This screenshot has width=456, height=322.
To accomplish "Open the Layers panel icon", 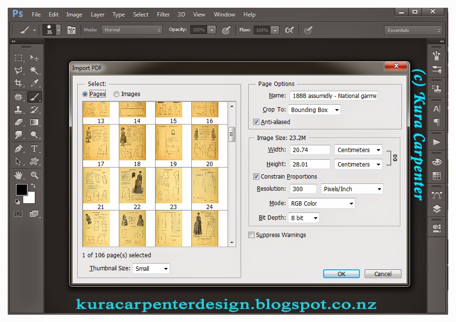I will [437, 209].
